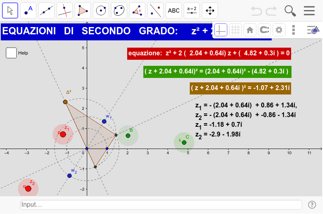Click the red equazione text box
Image resolution: width=323 pixels, height=214 pixels.
click(209, 54)
